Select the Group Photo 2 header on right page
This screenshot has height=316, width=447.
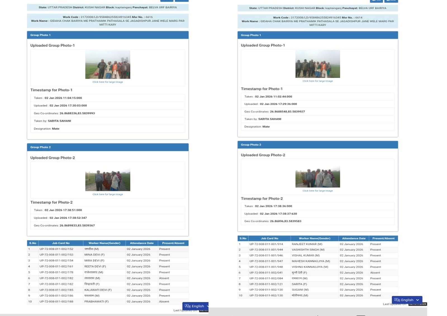point(318,145)
